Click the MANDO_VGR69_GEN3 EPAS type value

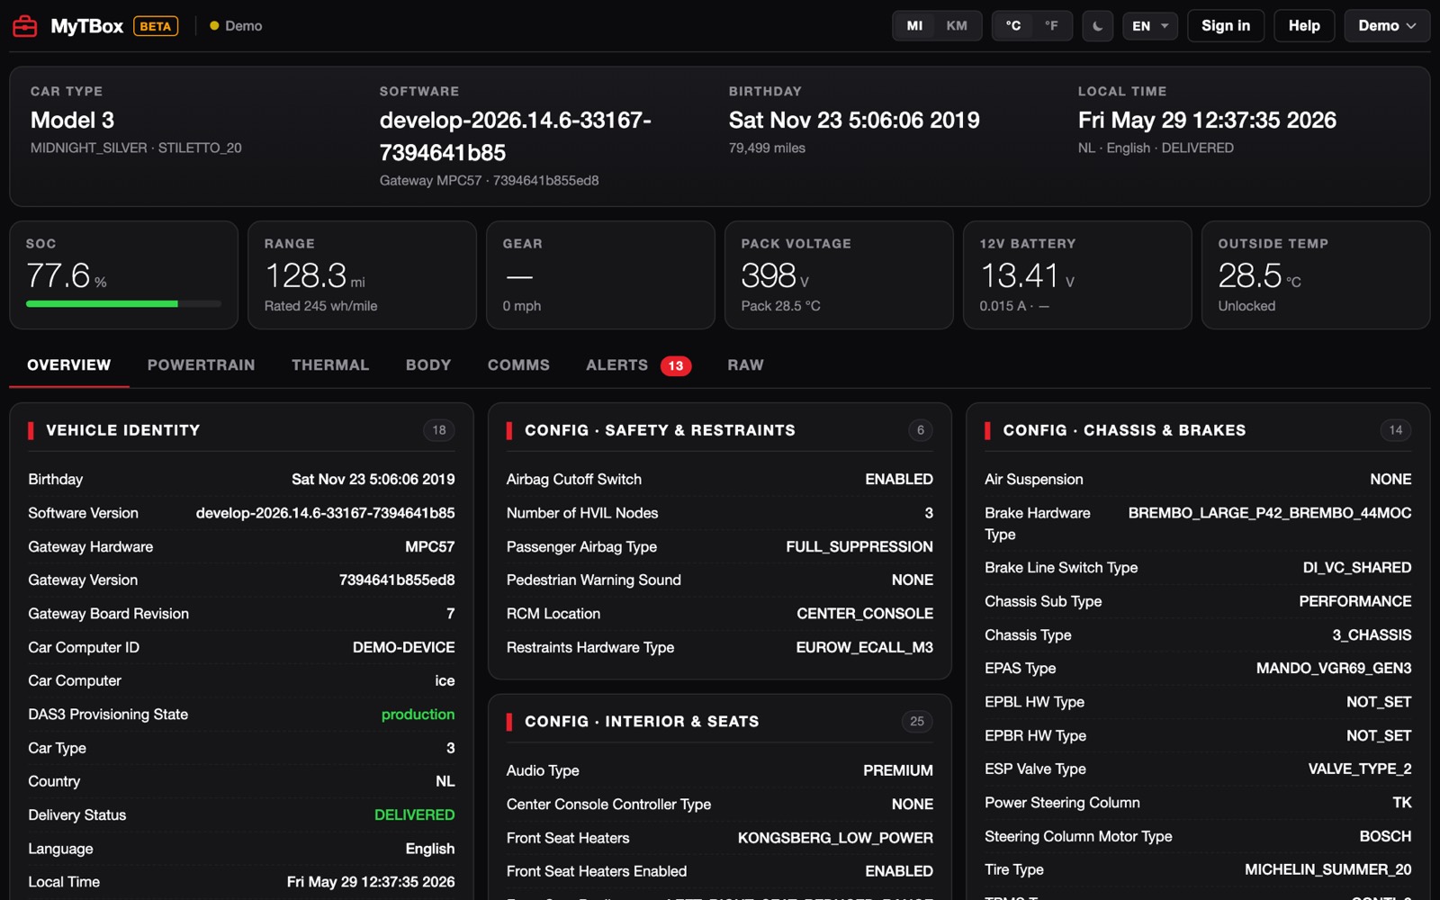[x=1334, y=669]
